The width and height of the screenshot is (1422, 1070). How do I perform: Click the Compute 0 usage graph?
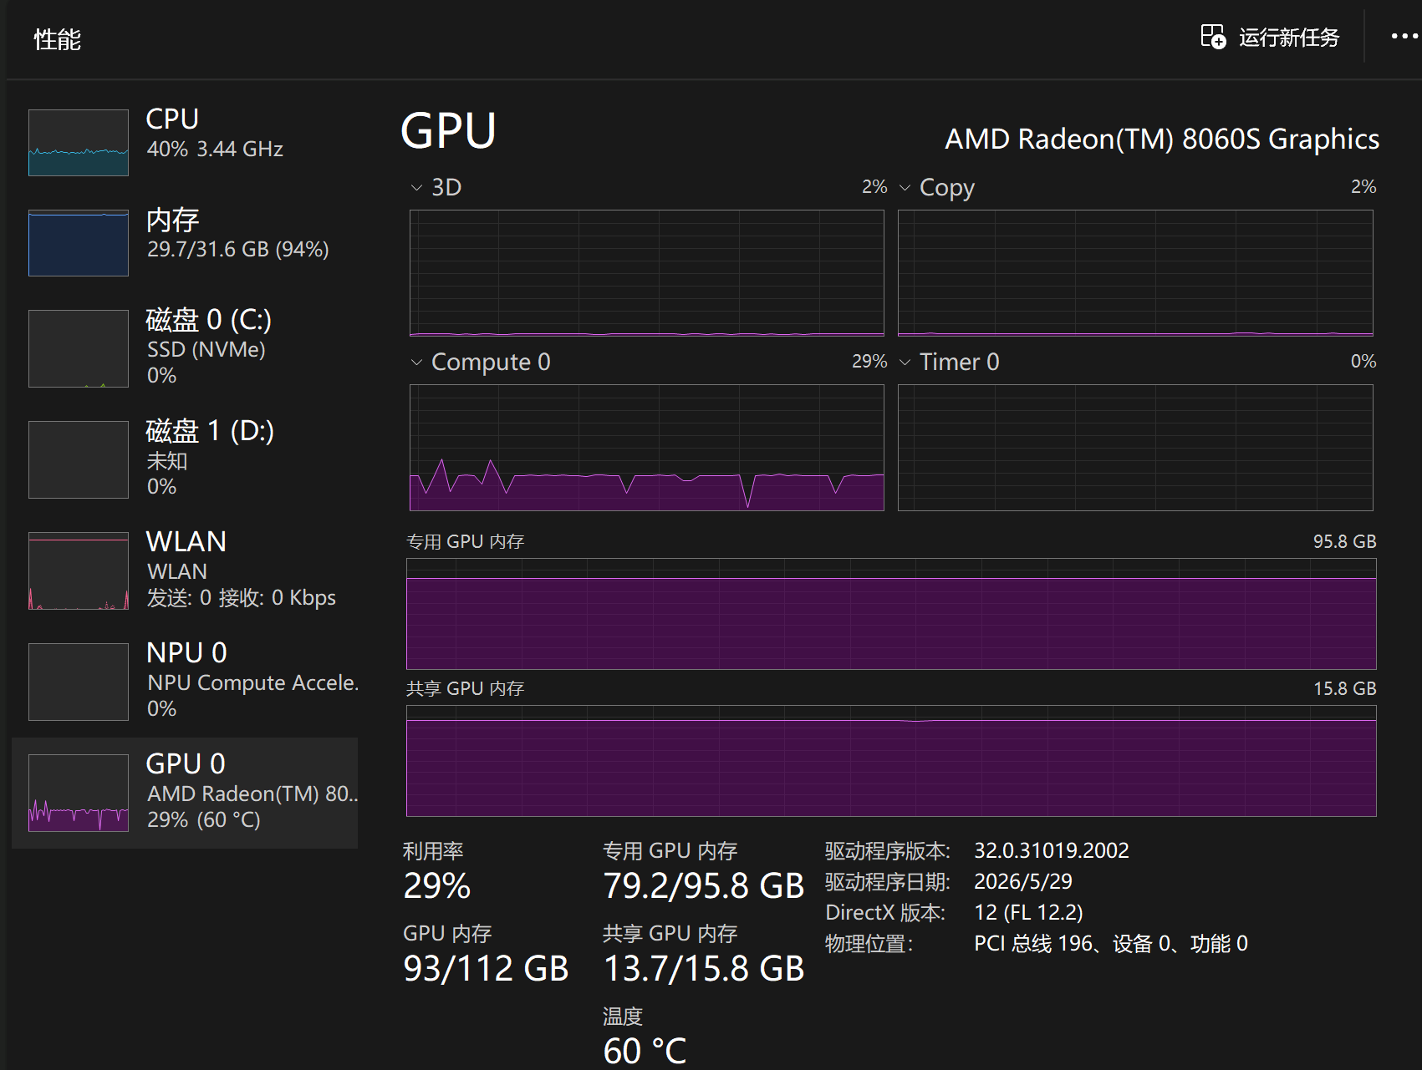647,448
